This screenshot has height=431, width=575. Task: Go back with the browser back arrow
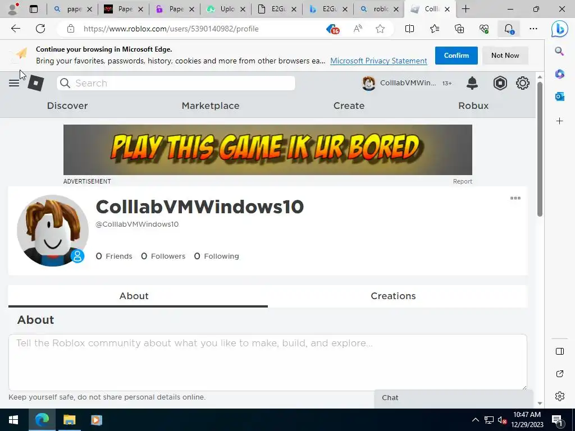[x=15, y=29]
